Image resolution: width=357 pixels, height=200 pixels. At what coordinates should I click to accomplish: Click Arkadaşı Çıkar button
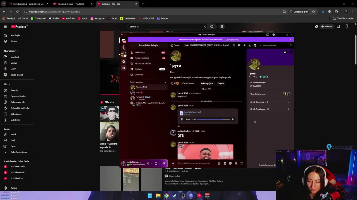pos(207,83)
